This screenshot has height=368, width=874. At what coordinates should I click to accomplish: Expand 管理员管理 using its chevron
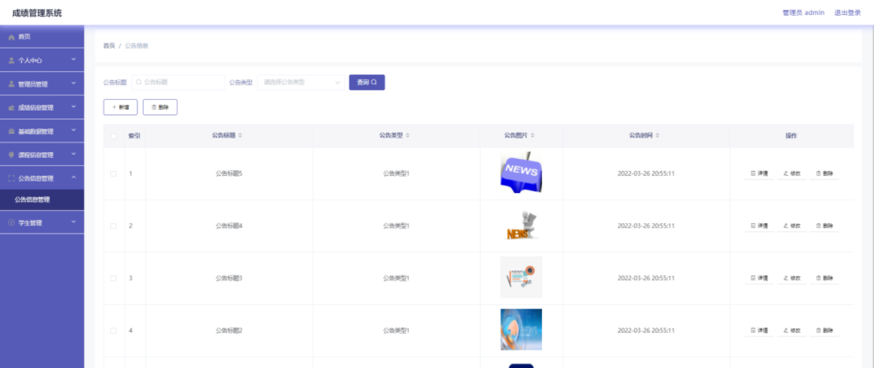74,83
